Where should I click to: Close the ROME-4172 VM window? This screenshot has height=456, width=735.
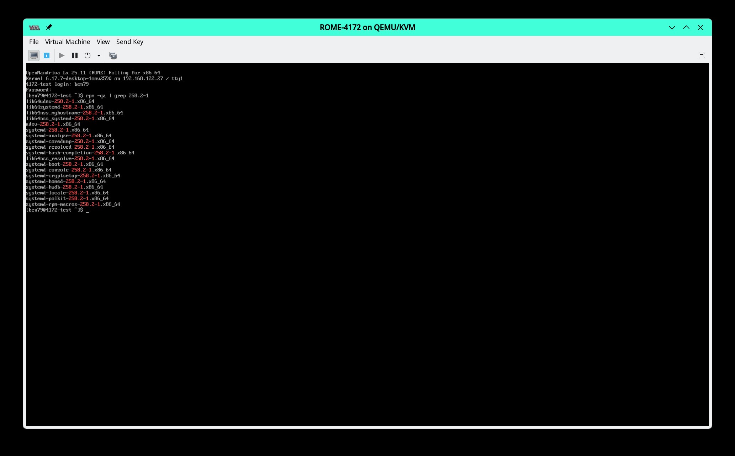700,27
